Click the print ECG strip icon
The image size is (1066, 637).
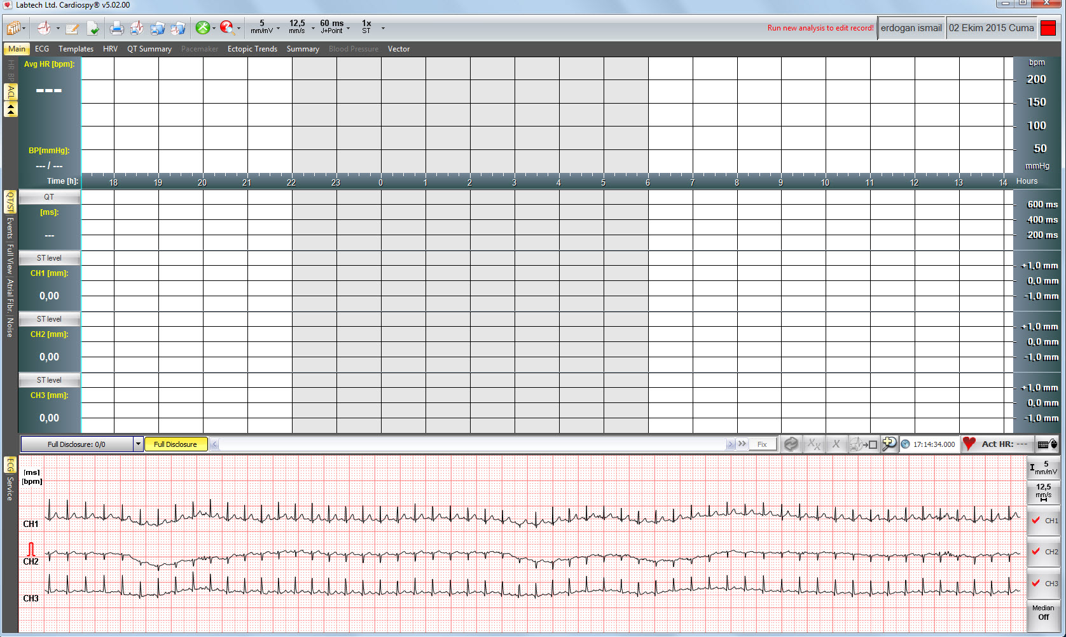pos(137,28)
